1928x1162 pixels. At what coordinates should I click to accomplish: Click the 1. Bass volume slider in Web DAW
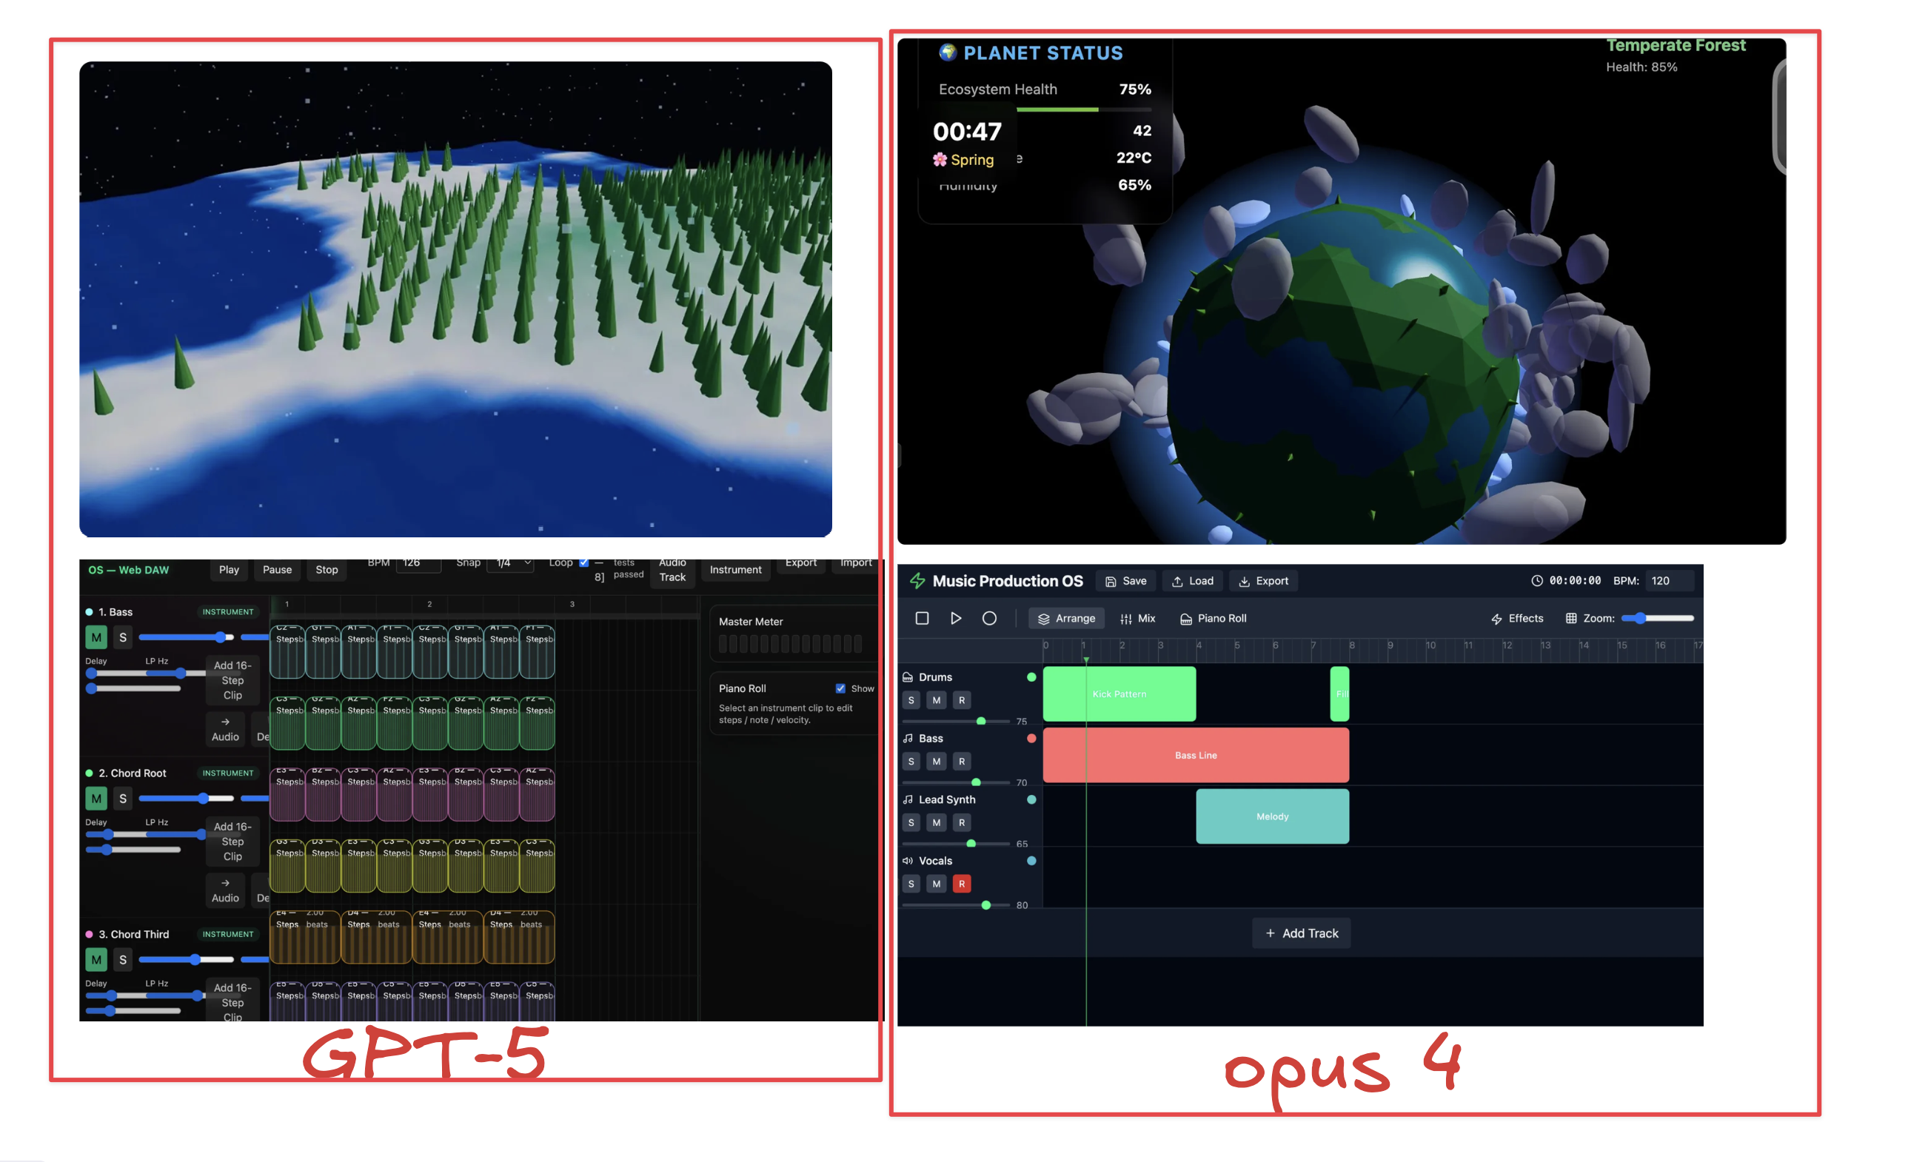pyautogui.click(x=187, y=637)
